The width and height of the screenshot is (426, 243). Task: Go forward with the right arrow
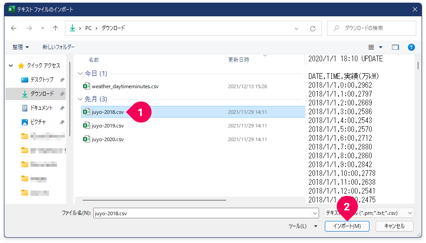29,28
